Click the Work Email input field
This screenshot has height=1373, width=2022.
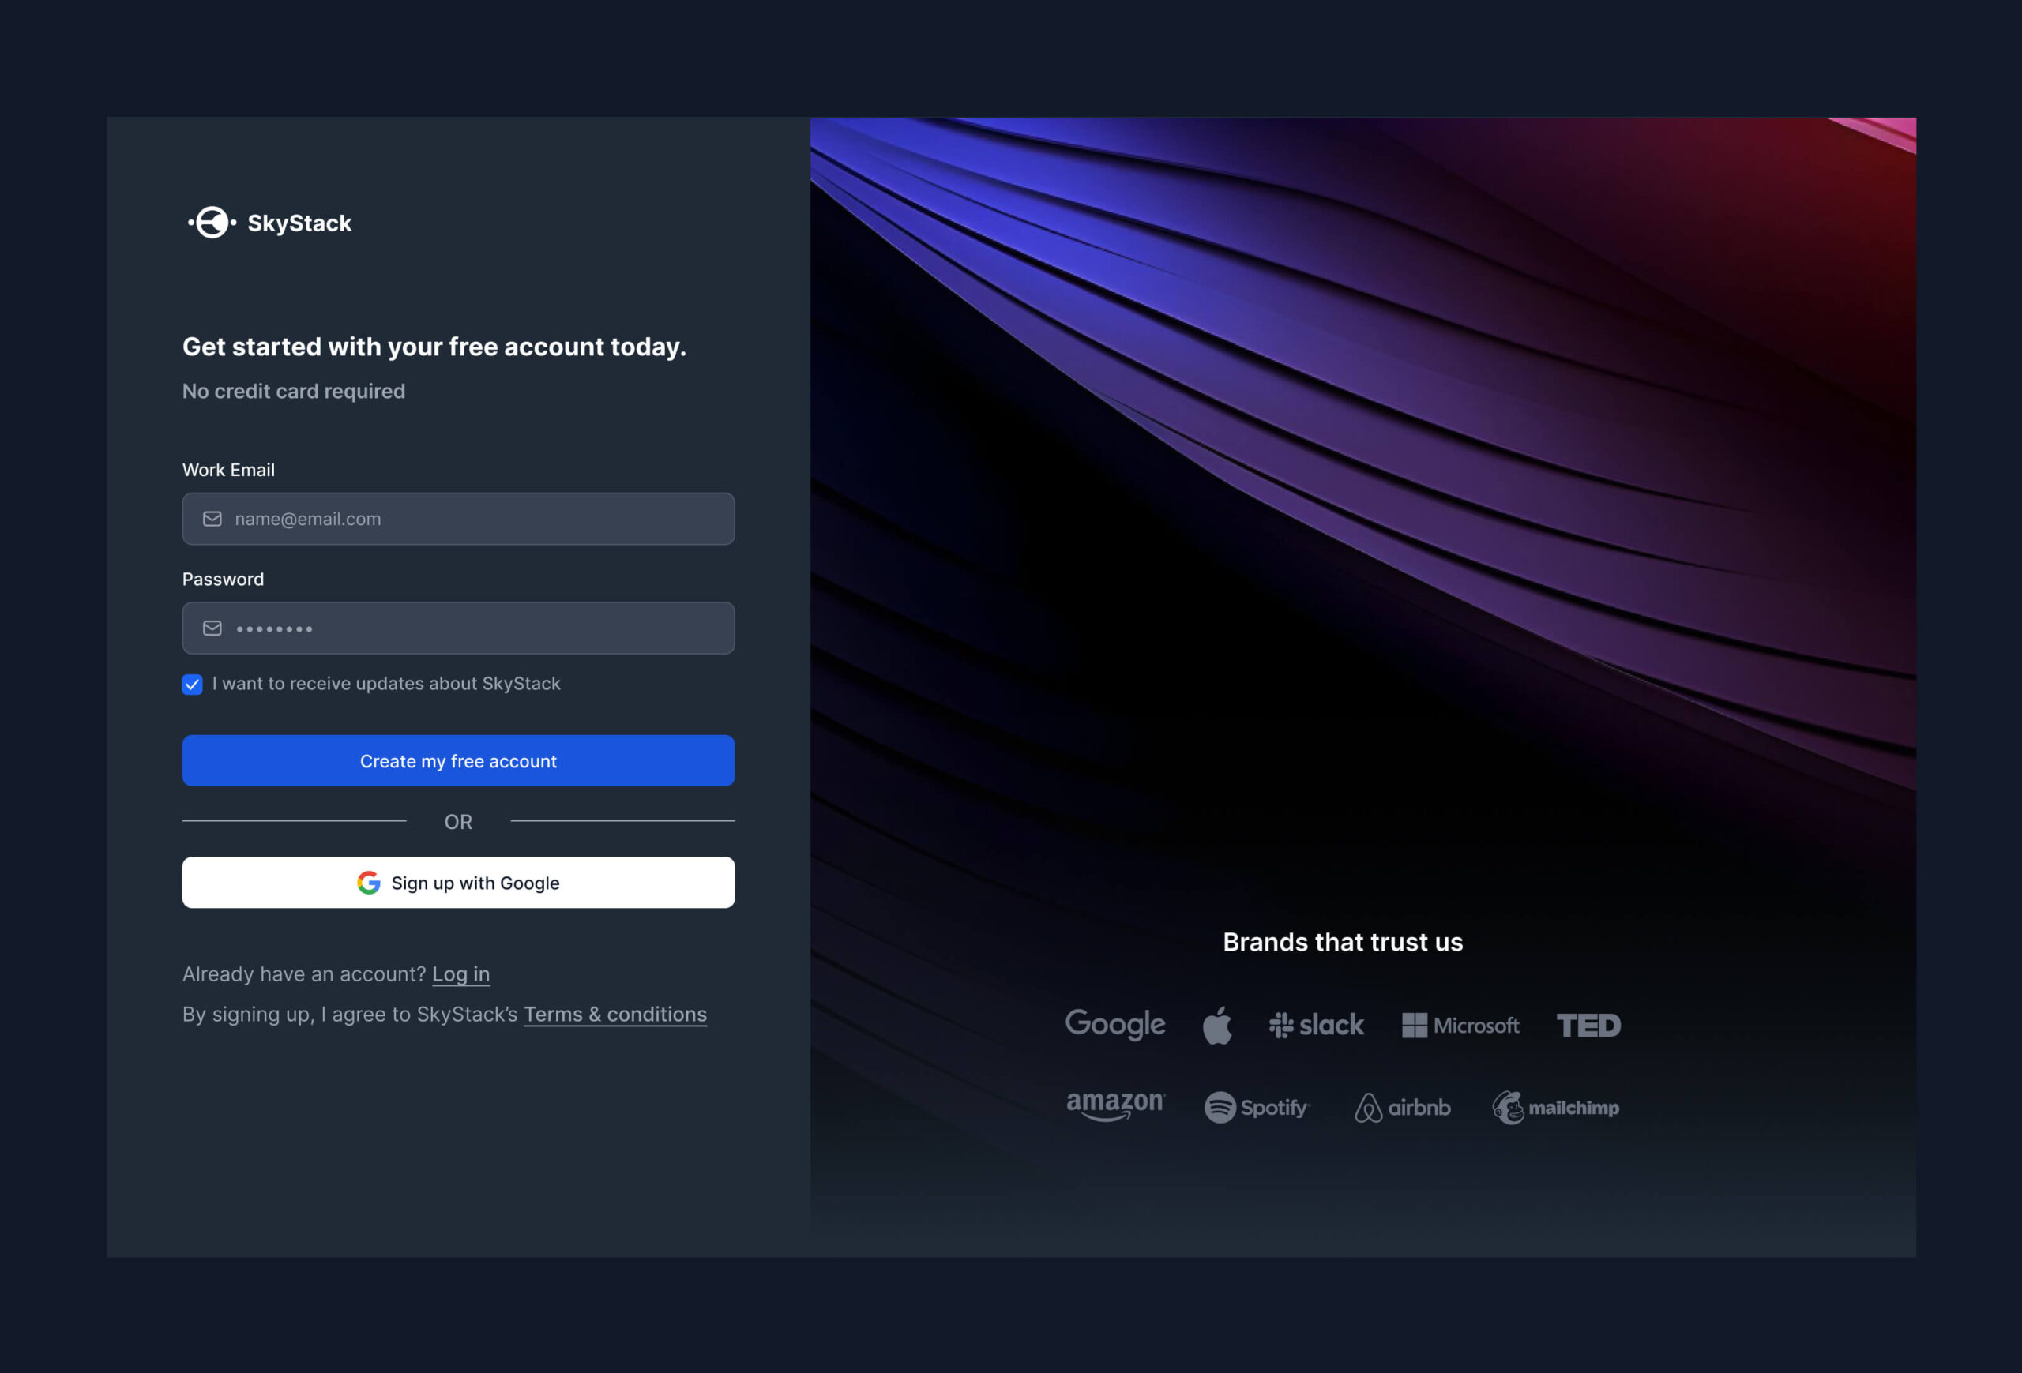click(x=458, y=518)
